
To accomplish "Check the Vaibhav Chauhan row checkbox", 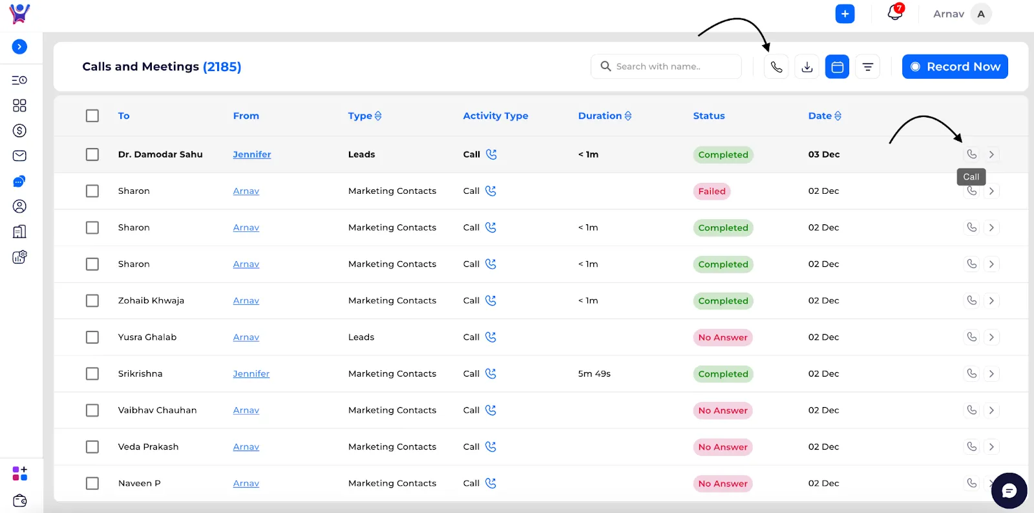I will [92, 410].
